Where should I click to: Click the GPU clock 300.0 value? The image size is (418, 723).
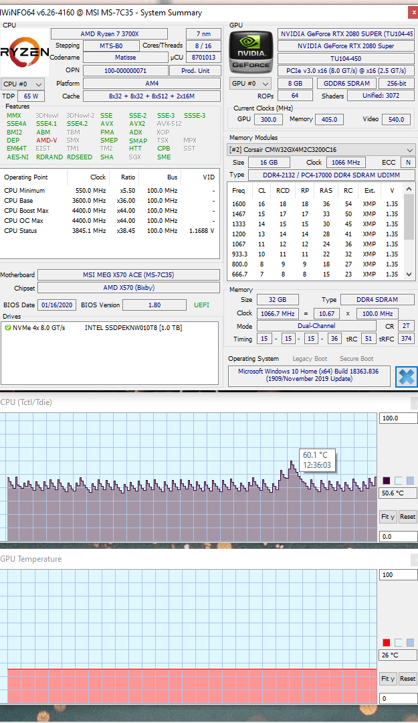click(x=268, y=119)
